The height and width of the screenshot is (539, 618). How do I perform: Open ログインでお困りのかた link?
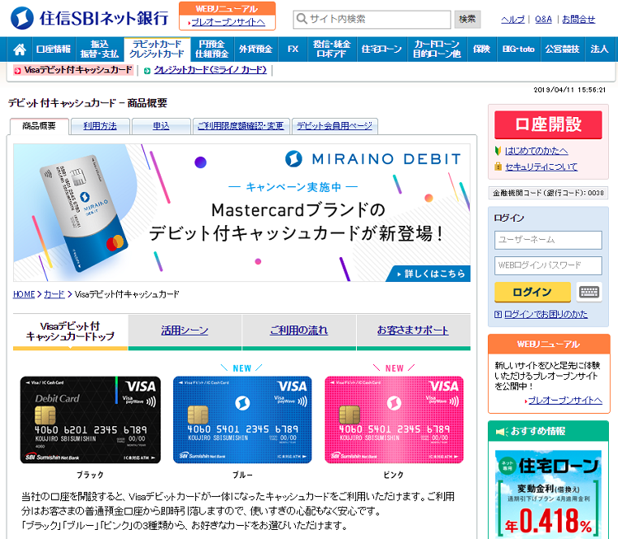click(x=545, y=314)
